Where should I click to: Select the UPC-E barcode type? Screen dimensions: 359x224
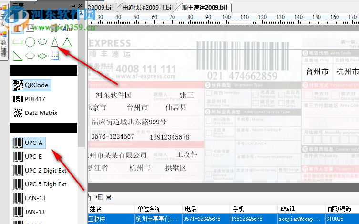click(x=28, y=157)
